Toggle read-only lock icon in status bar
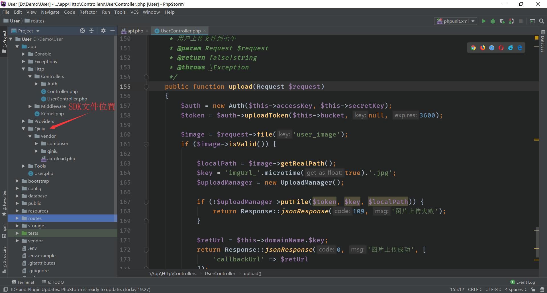This screenshot has height=293, width=547. [533, 290]
